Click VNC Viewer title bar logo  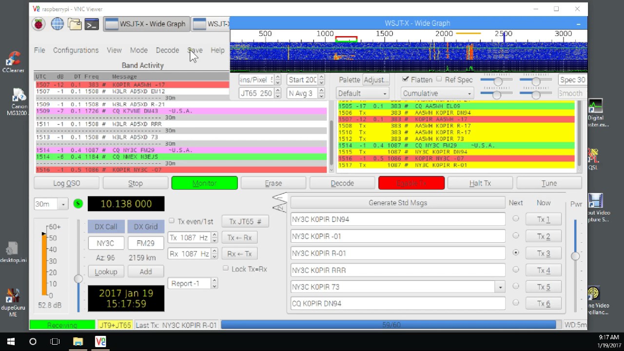37,9
